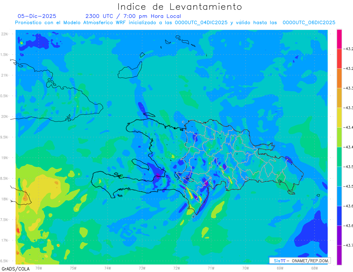The height and width of the screenshot is (272, 353).
Task: Pick the red swatch in the color legend
Action: pyautogui.click(x=339, y=59)
